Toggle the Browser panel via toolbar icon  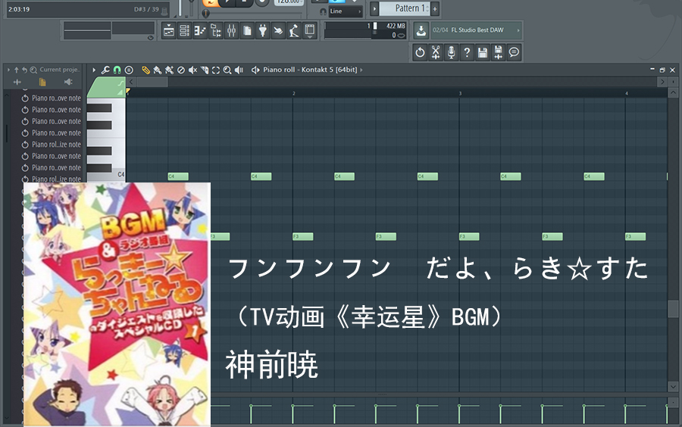215,30
